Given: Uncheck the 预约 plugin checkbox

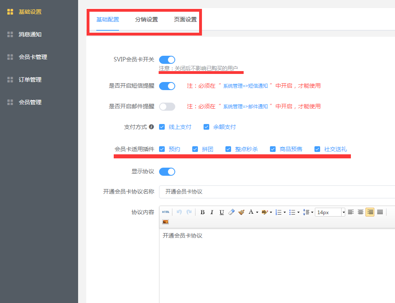Looking at the screenshot, I should [162, 149].
